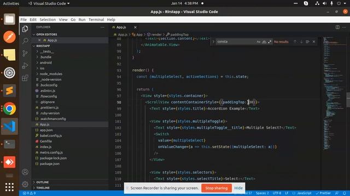This screenshot has height=196, width=350.
Task: Open the Search view in activity bar
Action: pos(25,41)
